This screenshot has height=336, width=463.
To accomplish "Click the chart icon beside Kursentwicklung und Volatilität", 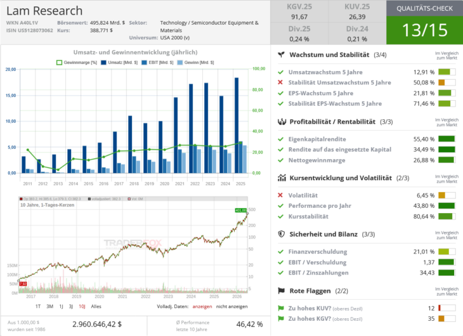I will point(282,178).
